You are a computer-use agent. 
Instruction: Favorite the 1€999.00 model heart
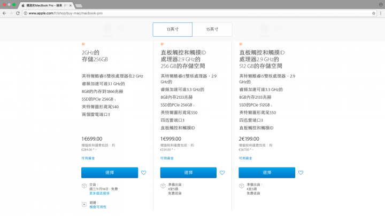pos(222,173)
